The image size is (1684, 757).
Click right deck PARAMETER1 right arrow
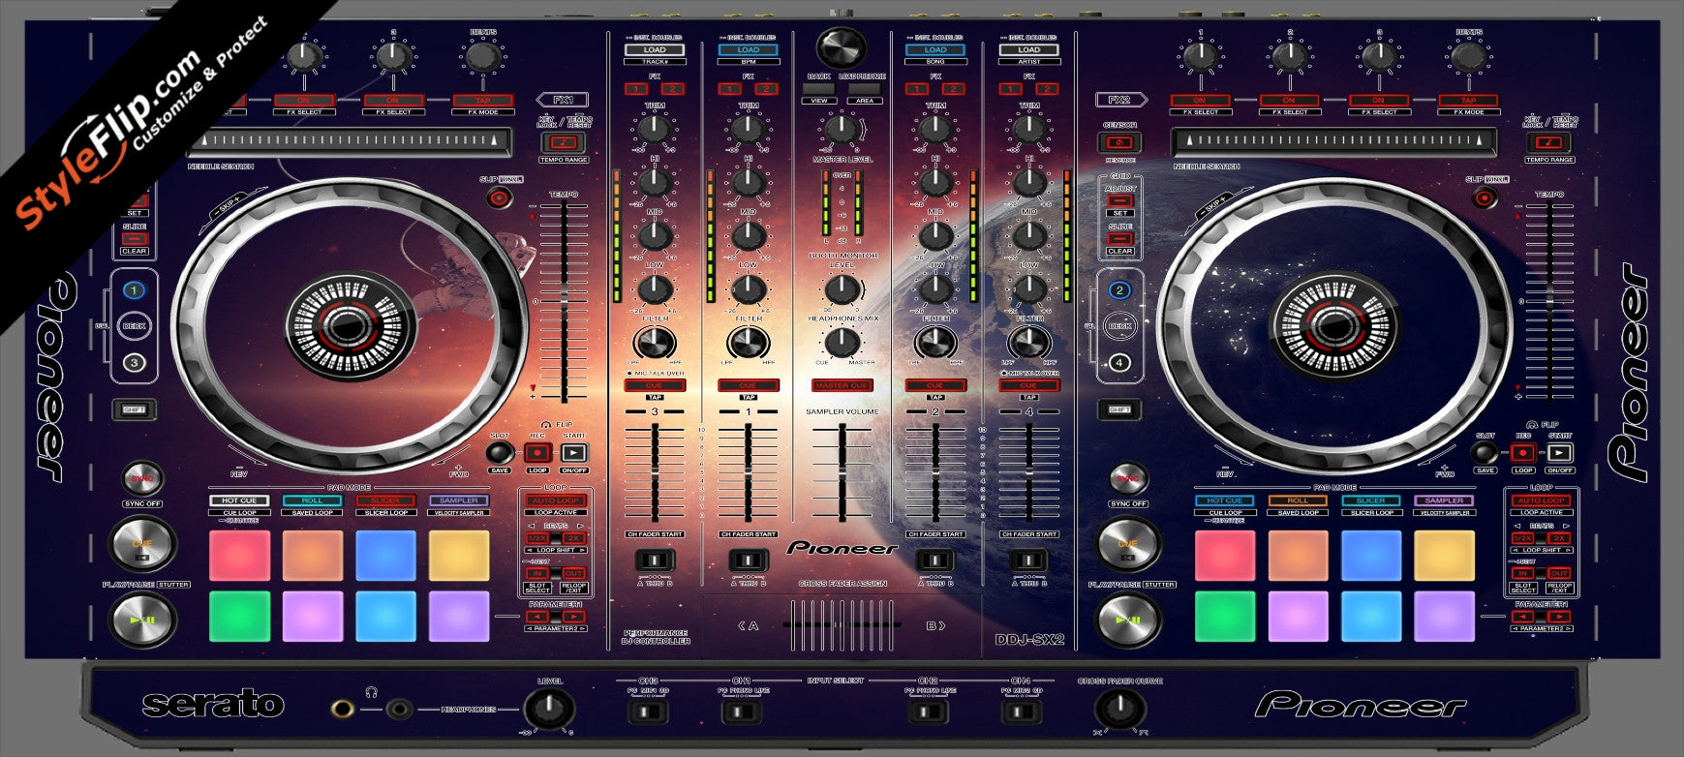point(1559,617)
